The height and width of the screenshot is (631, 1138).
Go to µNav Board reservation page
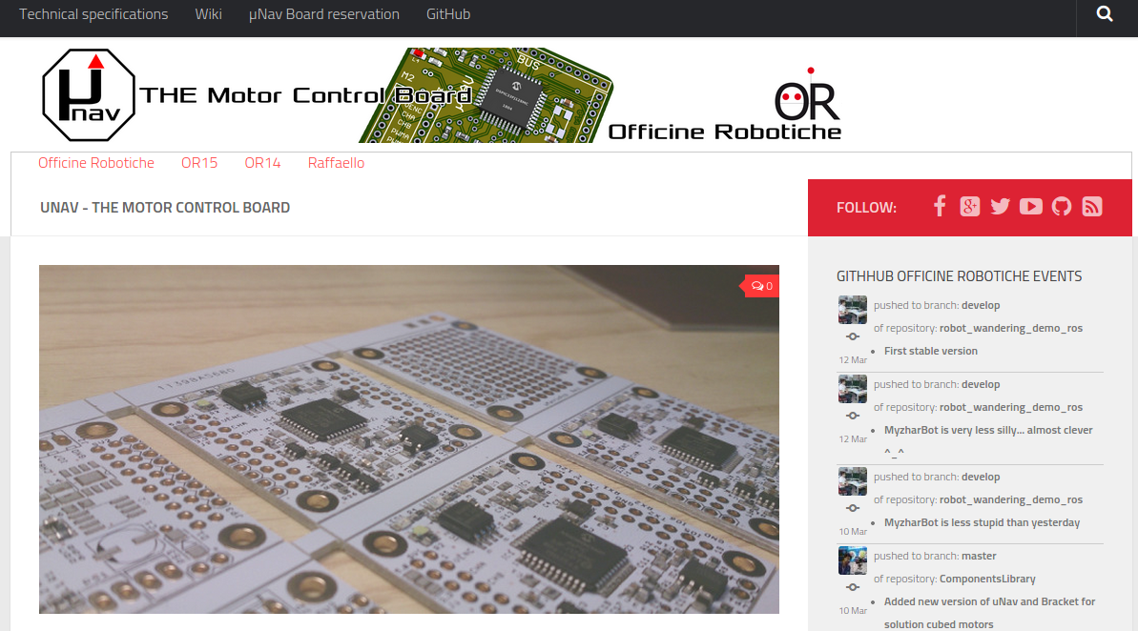point(323,13)
